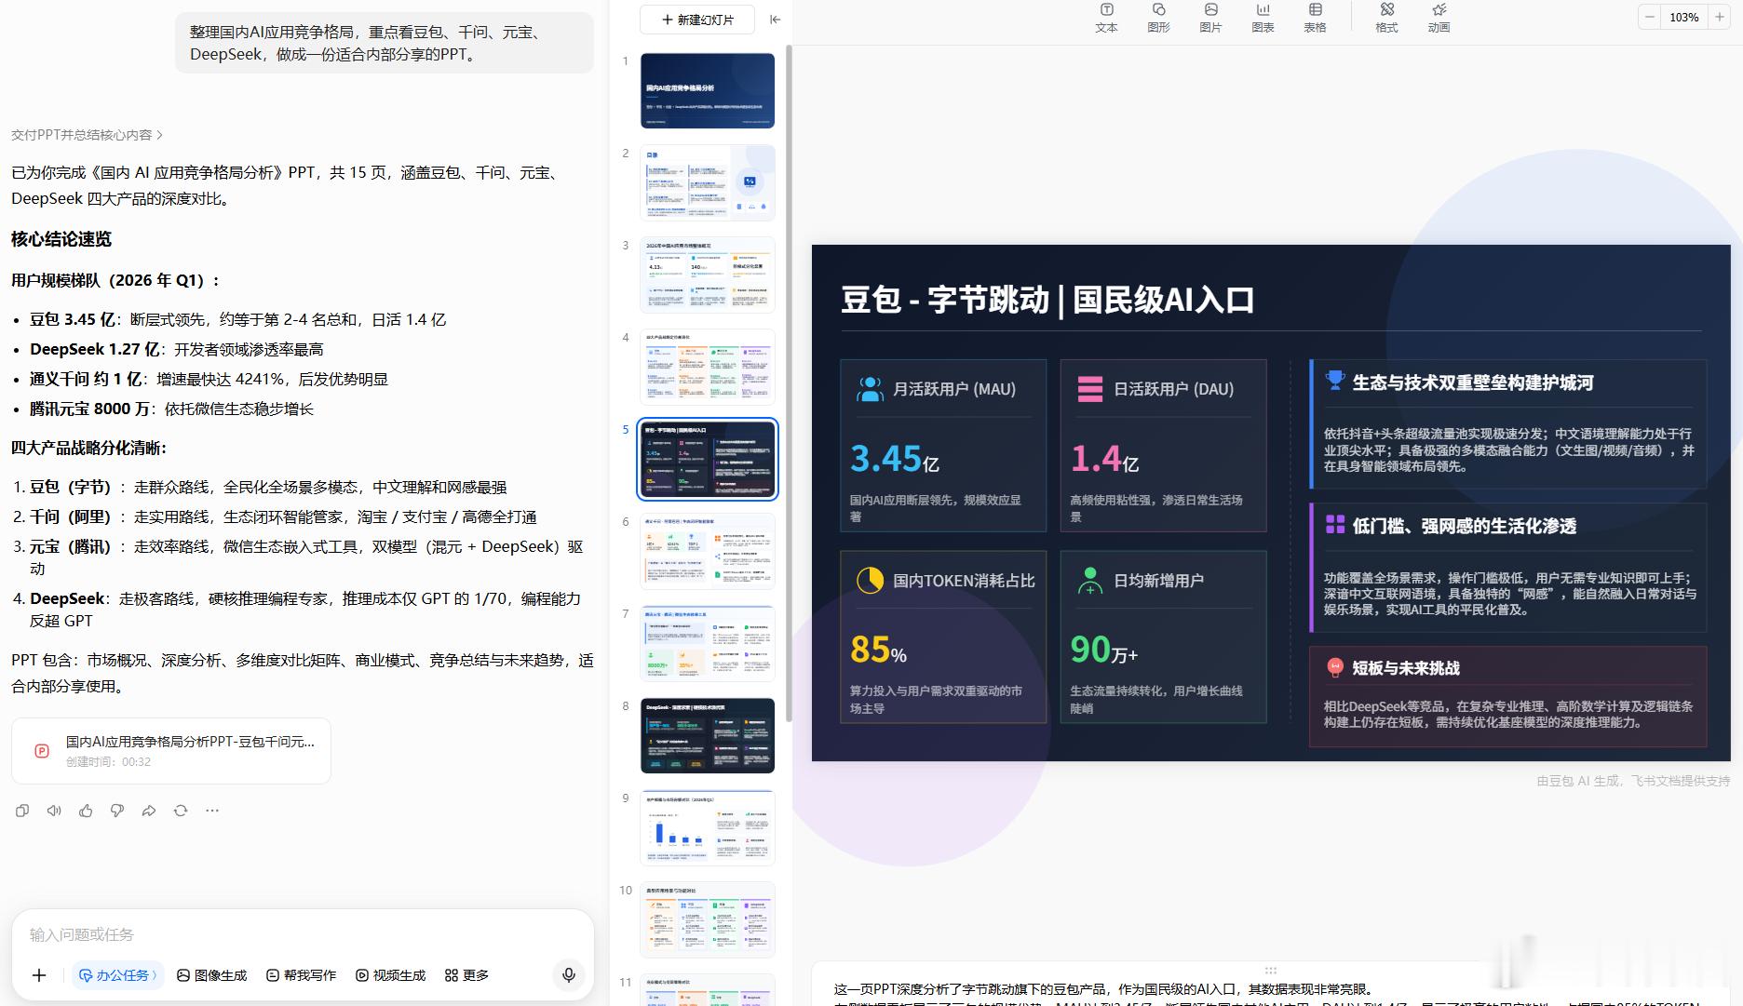The image size is (1743, 1006).
Task: Select slide 7 thumbnail
Action: pos(708,643)
